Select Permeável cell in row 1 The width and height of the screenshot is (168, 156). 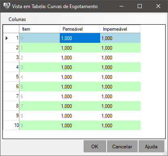click(x=80, y=38)
